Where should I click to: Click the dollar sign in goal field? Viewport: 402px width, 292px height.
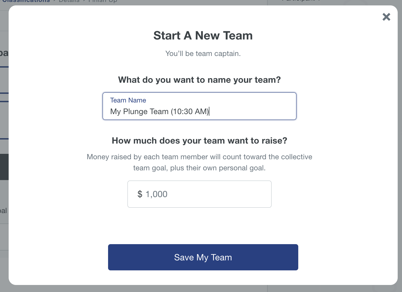[x=140, y=194]
